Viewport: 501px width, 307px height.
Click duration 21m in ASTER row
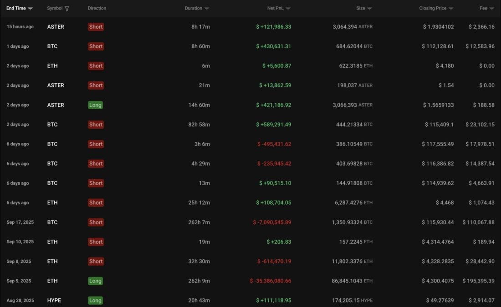tap(204, 85)
